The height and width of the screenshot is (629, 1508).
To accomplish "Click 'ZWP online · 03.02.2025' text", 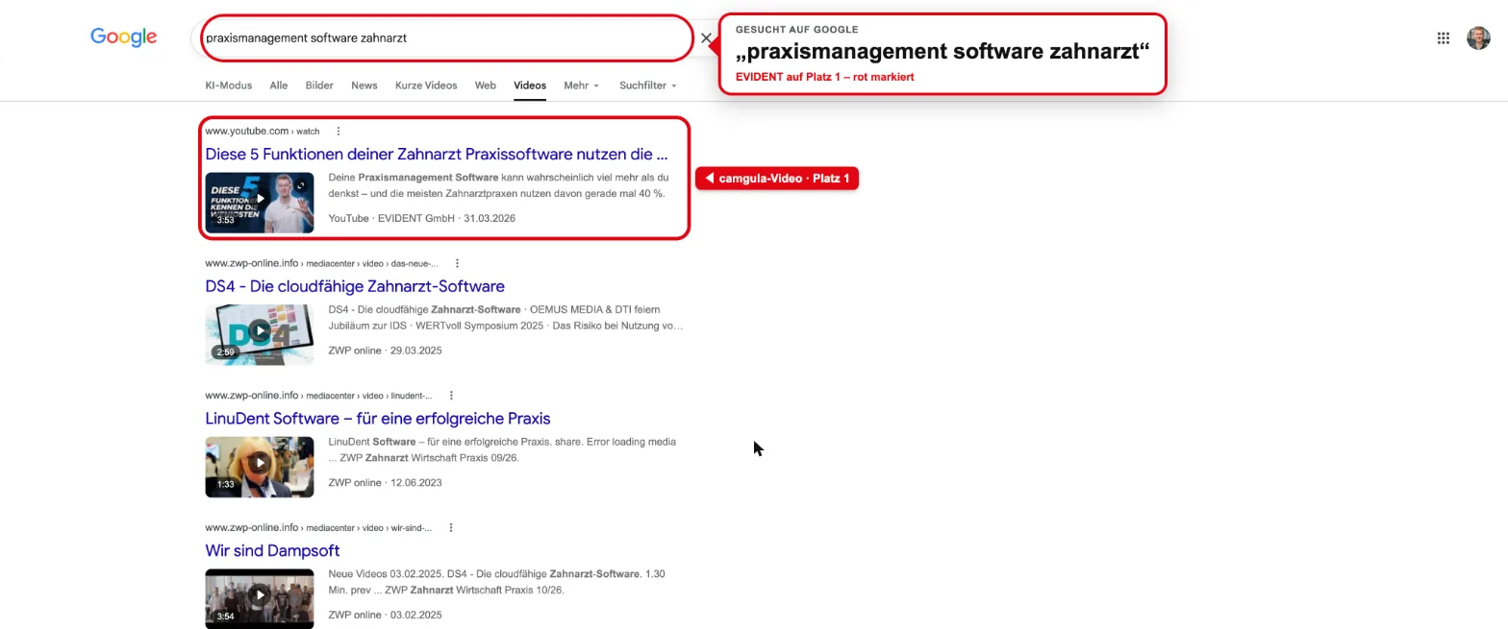I will point(385,615).
